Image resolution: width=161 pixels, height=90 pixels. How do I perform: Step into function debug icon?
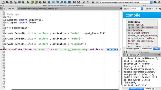pyautogui.click(x=57, y=2)
